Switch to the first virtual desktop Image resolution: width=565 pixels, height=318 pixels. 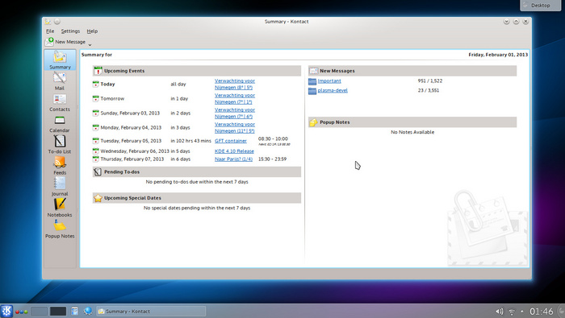tap(39, 312)
